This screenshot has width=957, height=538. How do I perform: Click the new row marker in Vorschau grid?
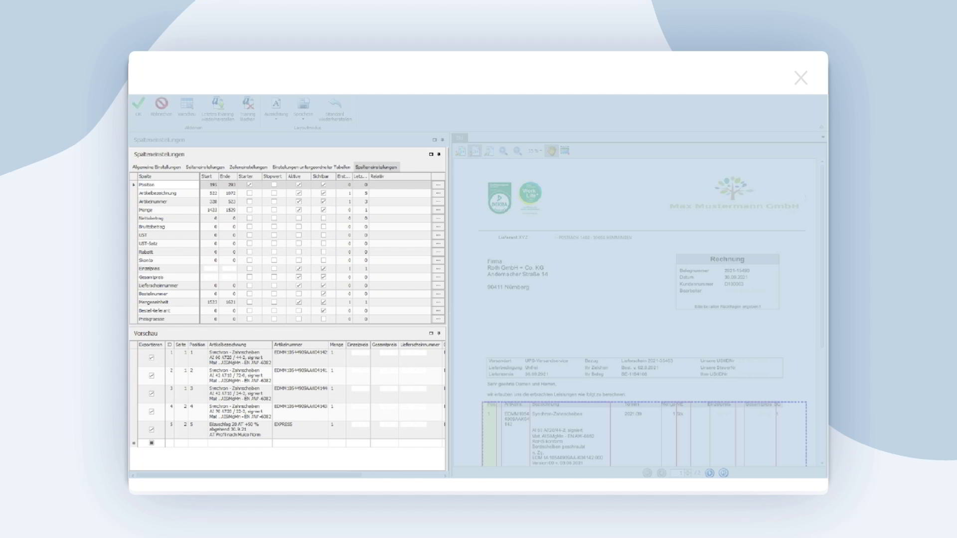[134, 443]
